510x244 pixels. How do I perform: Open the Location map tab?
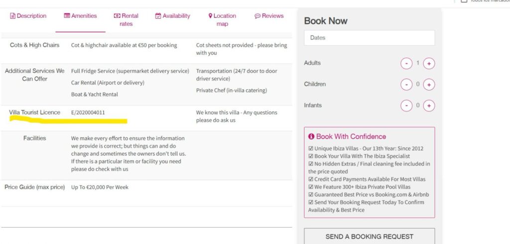(x=223, y=20)
